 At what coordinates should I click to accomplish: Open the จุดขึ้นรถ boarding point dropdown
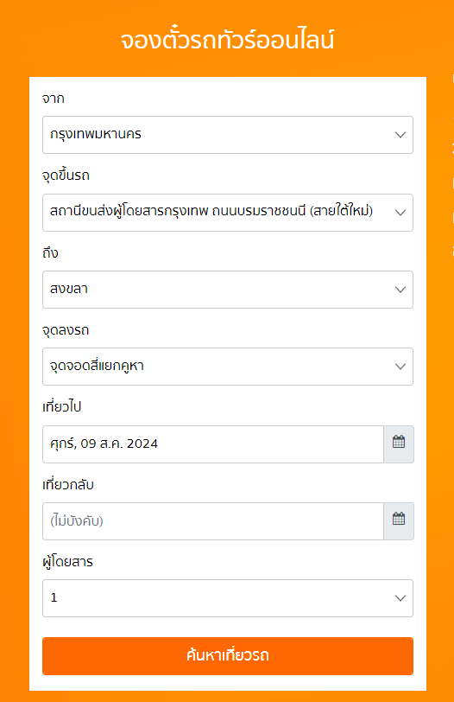pyautogui.click(x=228, y=213)
